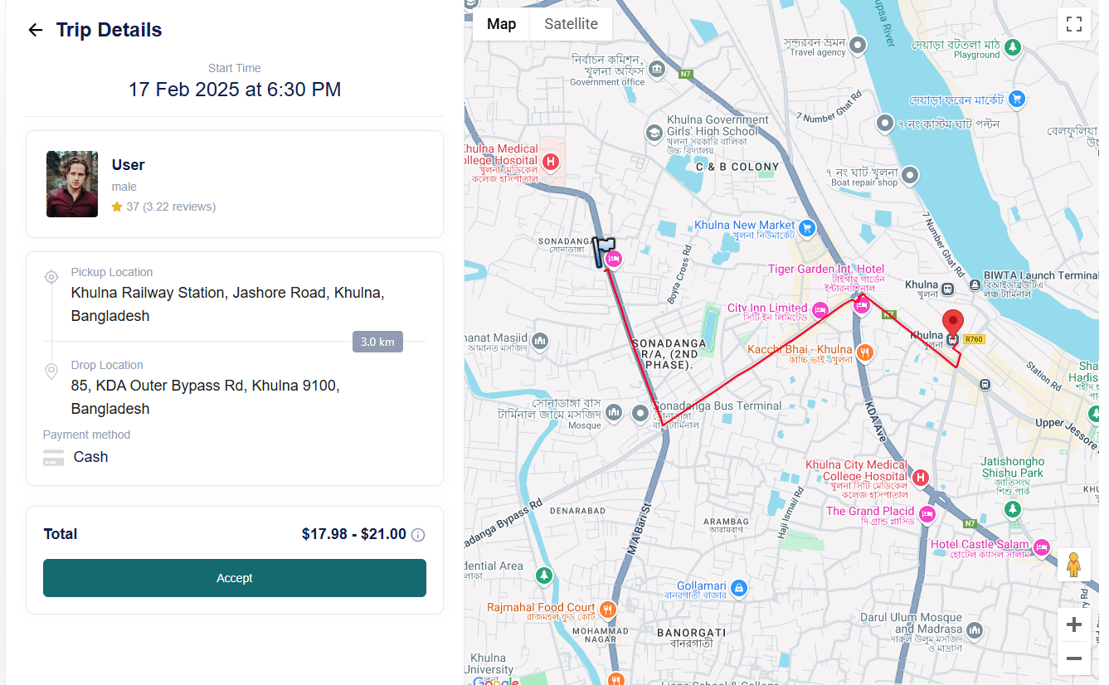1109x685 pixels.
Task: Click the pickup flag marker on map
Action: pyautogui.click(x=604, y=251)
